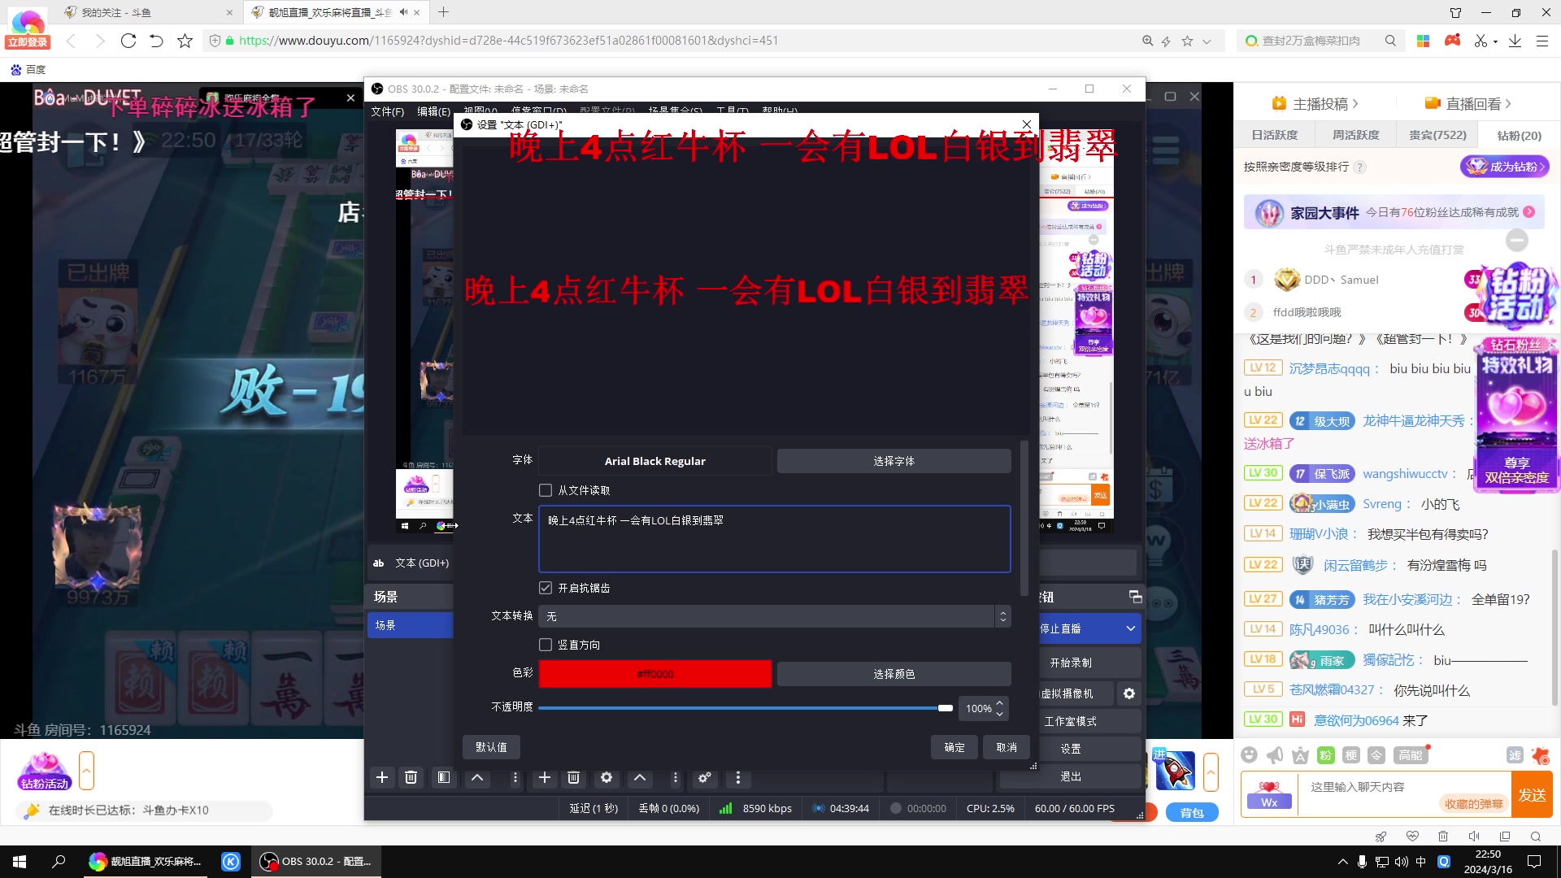Open the crown font-style icon in chat
This screenshot has width=1561, height=878.
pos(1301,755)
